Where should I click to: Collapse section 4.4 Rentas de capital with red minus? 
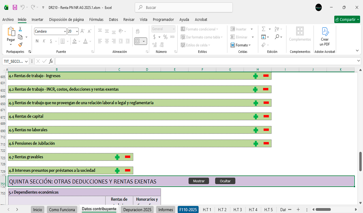click(266, 116)
